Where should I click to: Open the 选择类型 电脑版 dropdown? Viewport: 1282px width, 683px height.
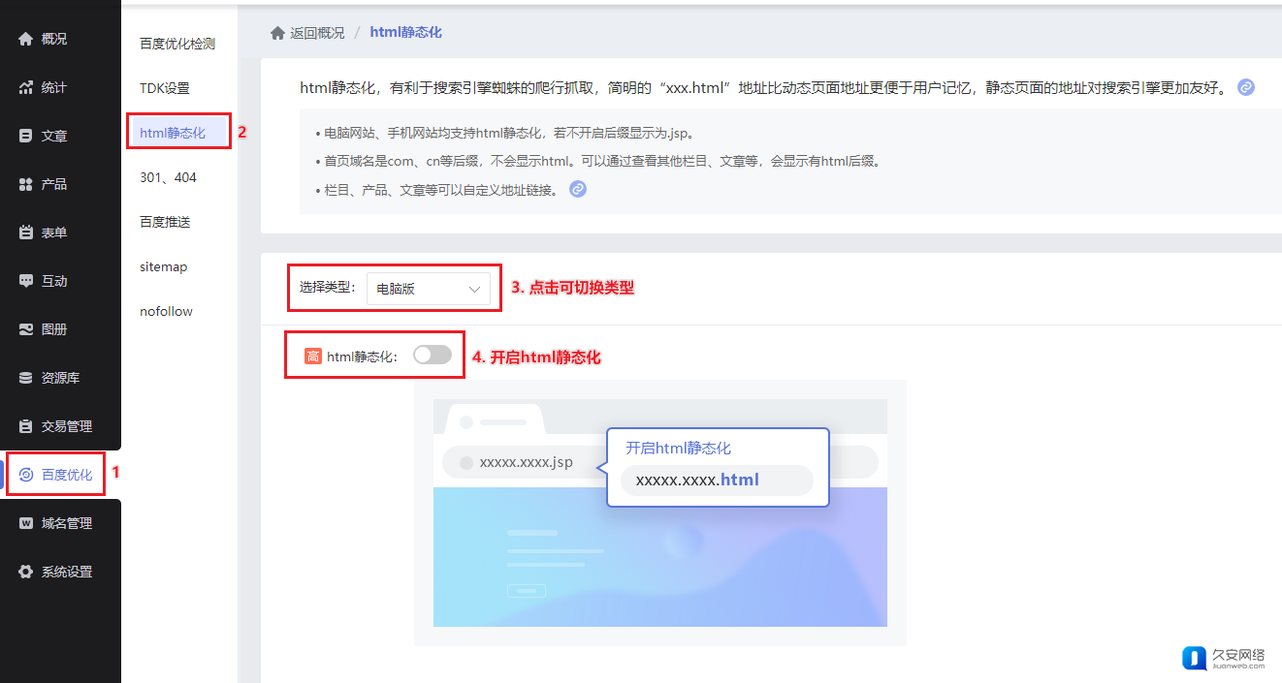click(x=429, y=288)
